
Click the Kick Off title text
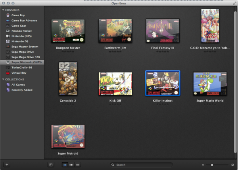tap(115, 101)
